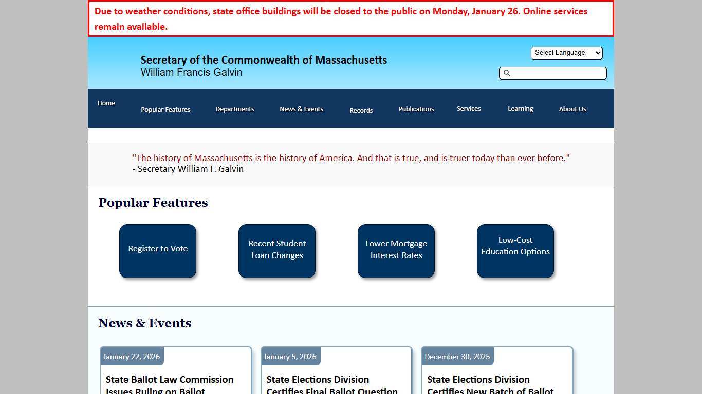
Task: Open Recent Student Loan Changes tile
Action: click(x=277, y=251)
